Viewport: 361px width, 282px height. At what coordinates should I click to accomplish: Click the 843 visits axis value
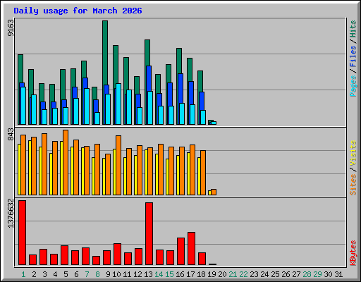11,134
